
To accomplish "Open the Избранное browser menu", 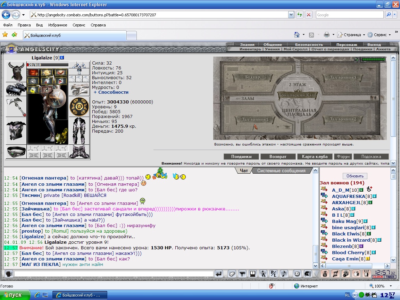I will (58, 25).
